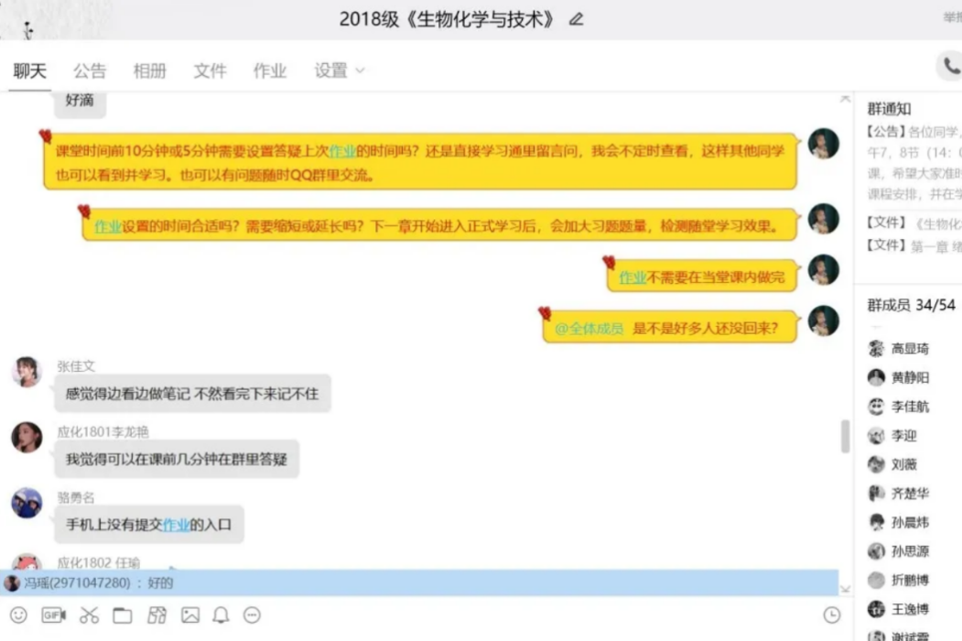Click the 作业 link in 手机上没有提交 message
Image resolution: width=962 pixels, height=641 pixels.
coord(176,525)
